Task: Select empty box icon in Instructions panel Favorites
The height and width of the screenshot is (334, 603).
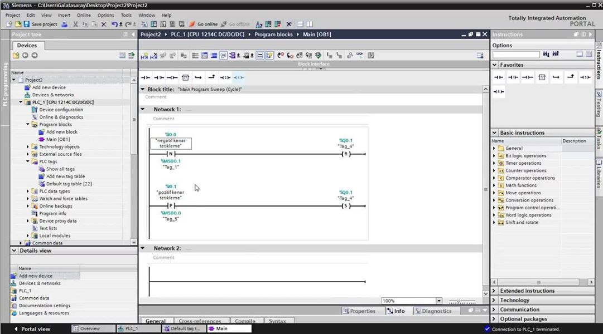Action: (542, 77)
